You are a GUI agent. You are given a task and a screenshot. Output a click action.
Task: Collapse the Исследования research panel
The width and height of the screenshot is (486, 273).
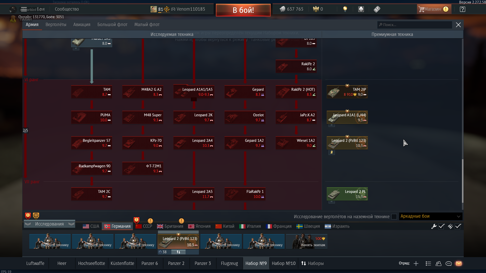pyautogui.click(x=49, y=224)
